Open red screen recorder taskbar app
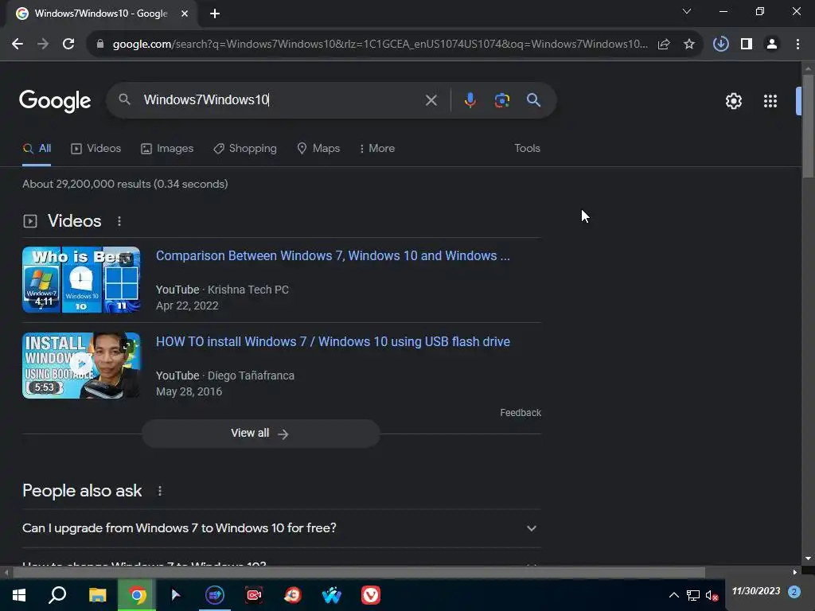 tap(254, 595)
